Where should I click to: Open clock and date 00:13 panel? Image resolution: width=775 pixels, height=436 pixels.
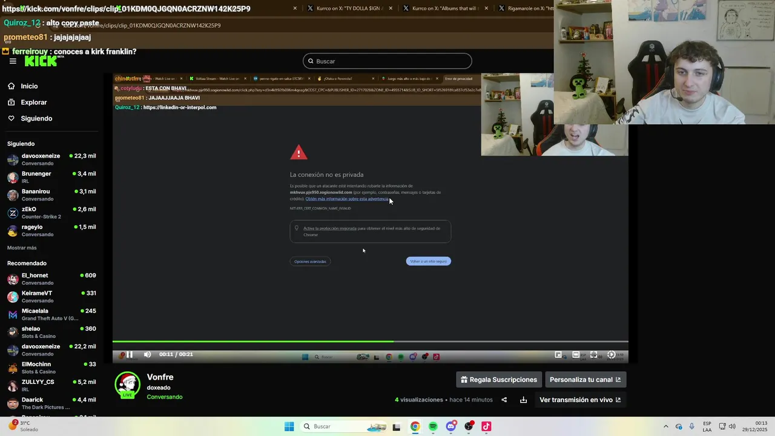coord(756,426)
